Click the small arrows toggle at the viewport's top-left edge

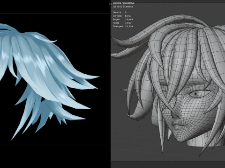[110, 4]
